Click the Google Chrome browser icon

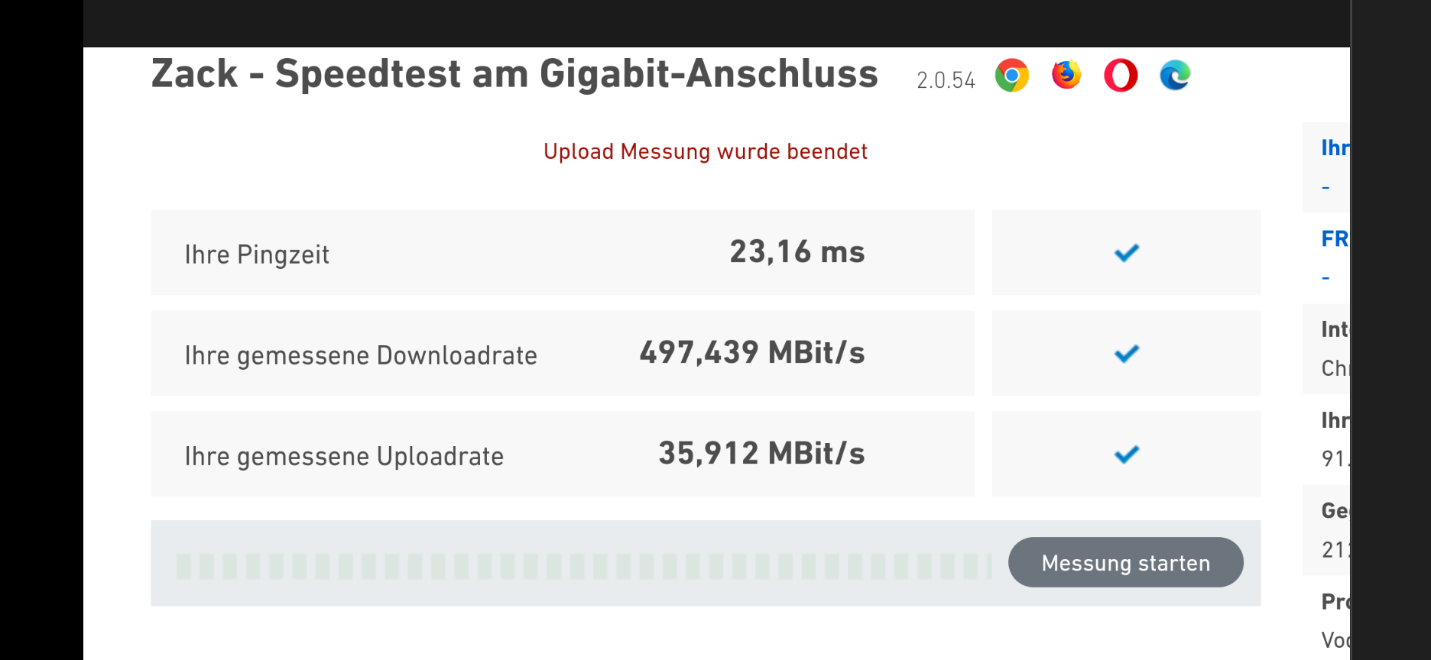(x=1011, y=76)
